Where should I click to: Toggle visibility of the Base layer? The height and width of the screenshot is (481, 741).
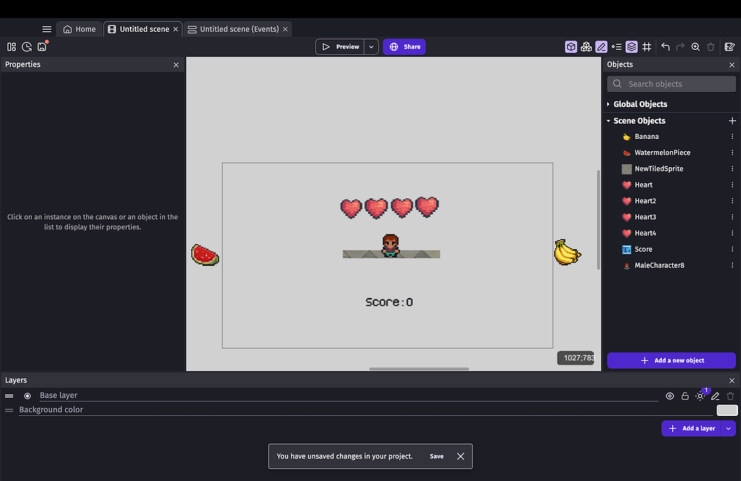click(669, 396)
